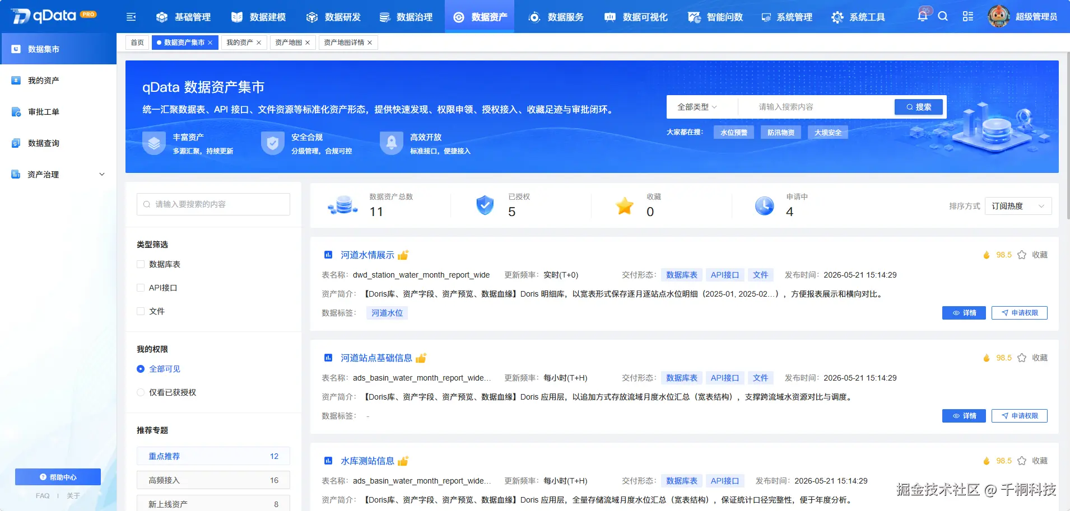Image resolution: width=1070 pixels, height=511 pixels.
Task: Click the FAQ footer link
Action: (x=43, y=496)
